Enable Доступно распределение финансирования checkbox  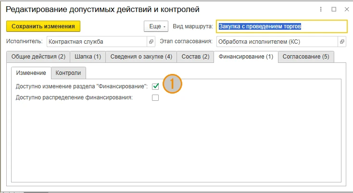coord(155,98)
